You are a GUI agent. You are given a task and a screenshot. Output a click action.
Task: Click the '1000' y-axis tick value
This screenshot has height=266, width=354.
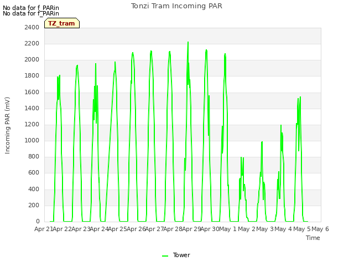[x=32, y=140]
